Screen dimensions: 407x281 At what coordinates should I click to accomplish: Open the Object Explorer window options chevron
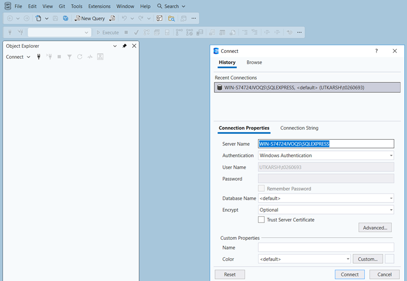[115, 46]
